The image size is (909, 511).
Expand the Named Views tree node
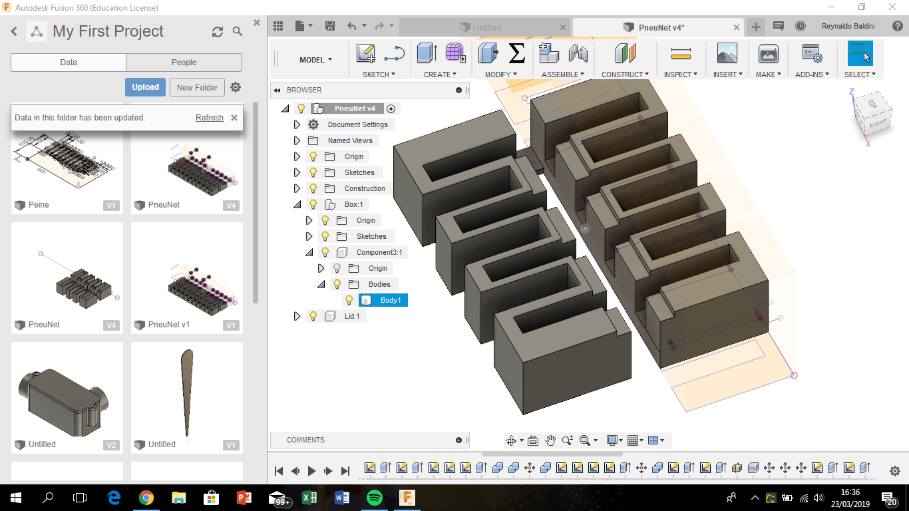tap(297, 140)
